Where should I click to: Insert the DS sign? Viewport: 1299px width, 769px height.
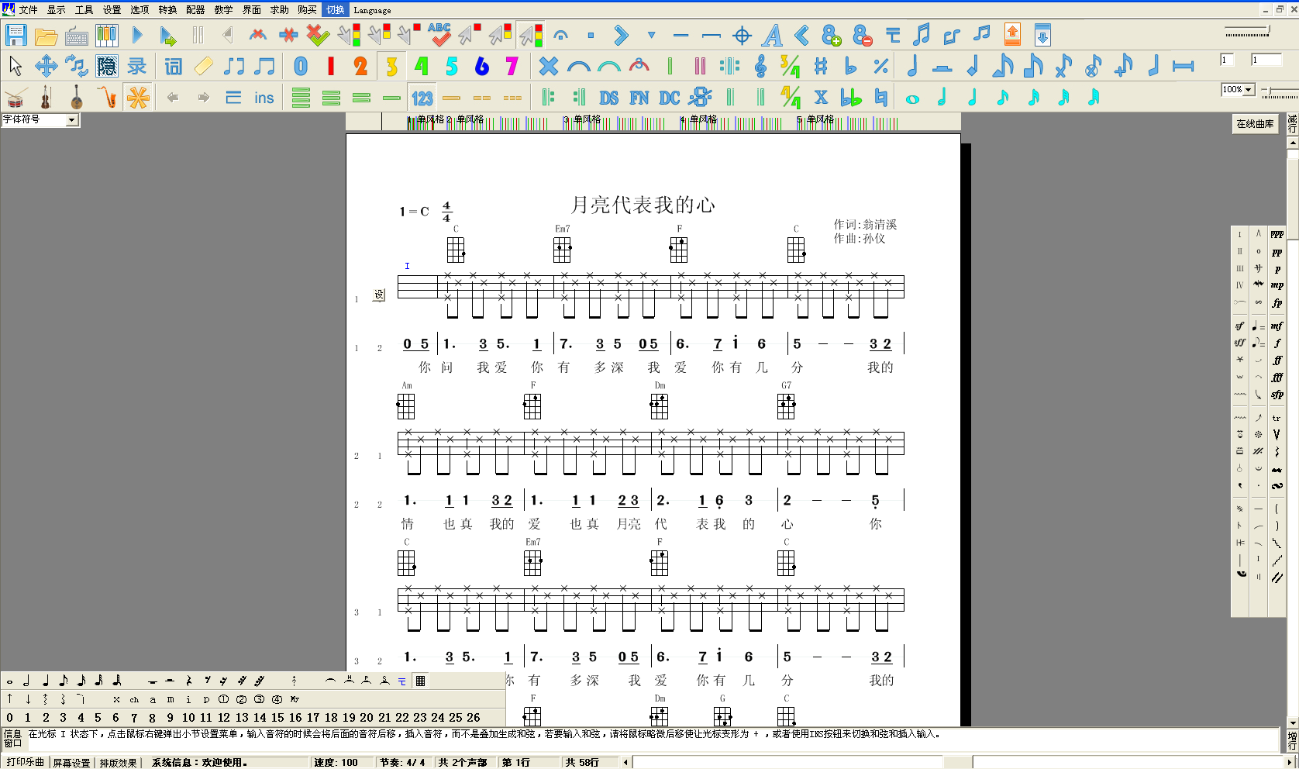(x=609, y=98)
